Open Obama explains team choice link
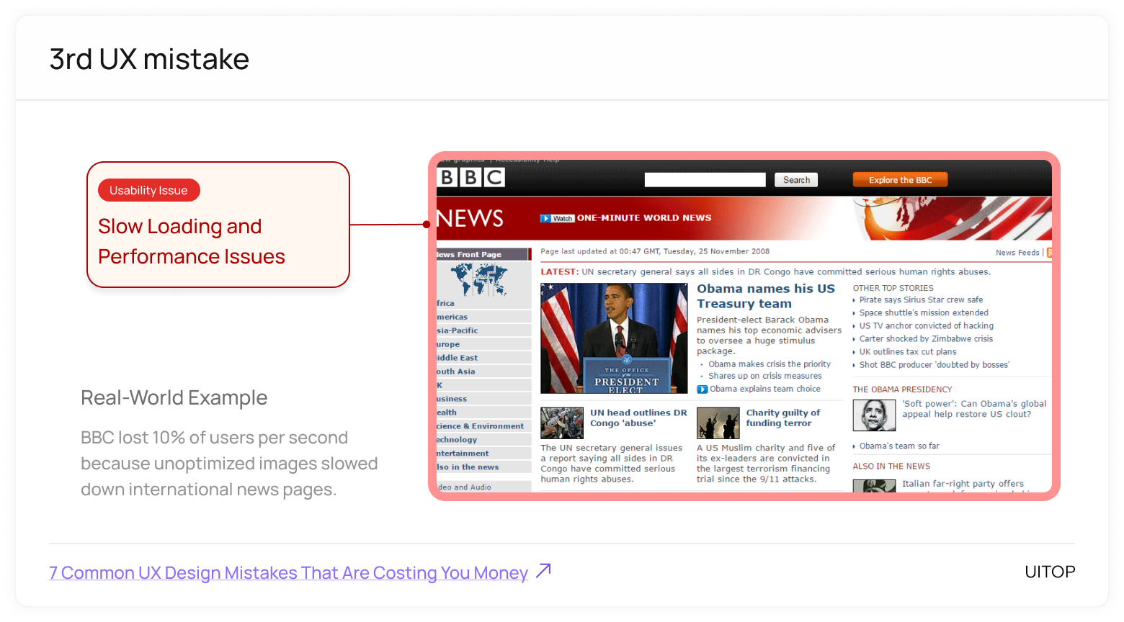The image size is (1124, 622). point(765,389)
